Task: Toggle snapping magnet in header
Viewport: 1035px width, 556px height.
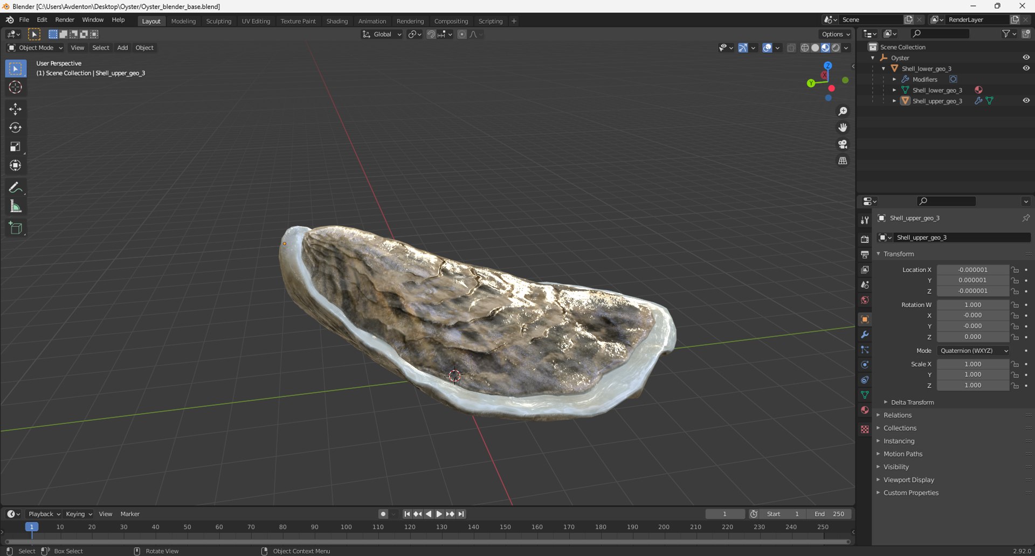Action: (x=431, y=34)
